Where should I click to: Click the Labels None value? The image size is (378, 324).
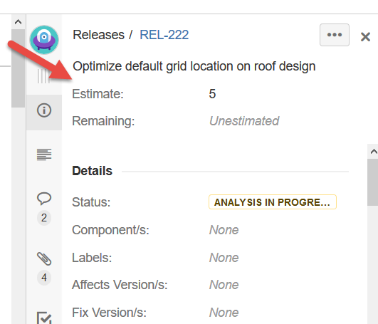[x=224, y=258]
